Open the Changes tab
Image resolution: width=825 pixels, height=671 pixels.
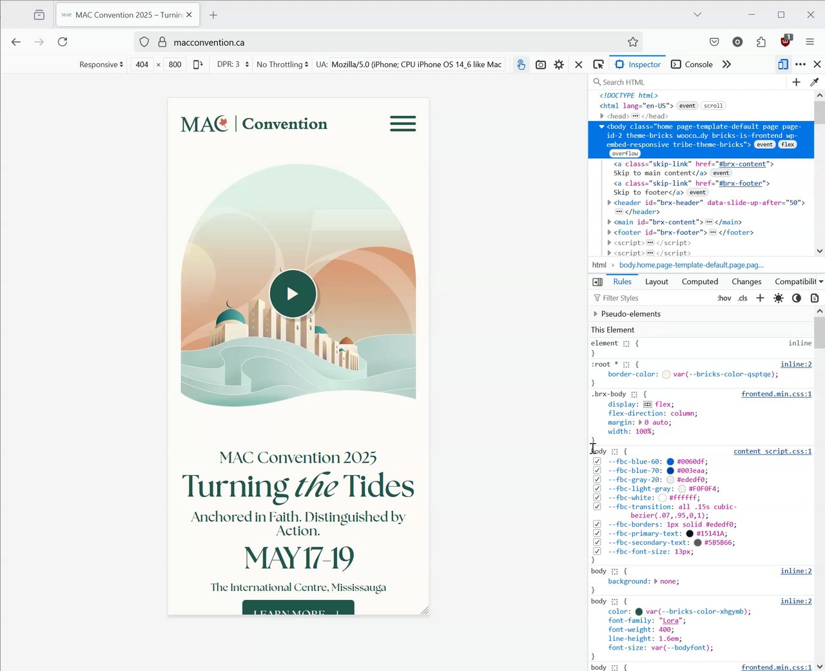point(746,282)
